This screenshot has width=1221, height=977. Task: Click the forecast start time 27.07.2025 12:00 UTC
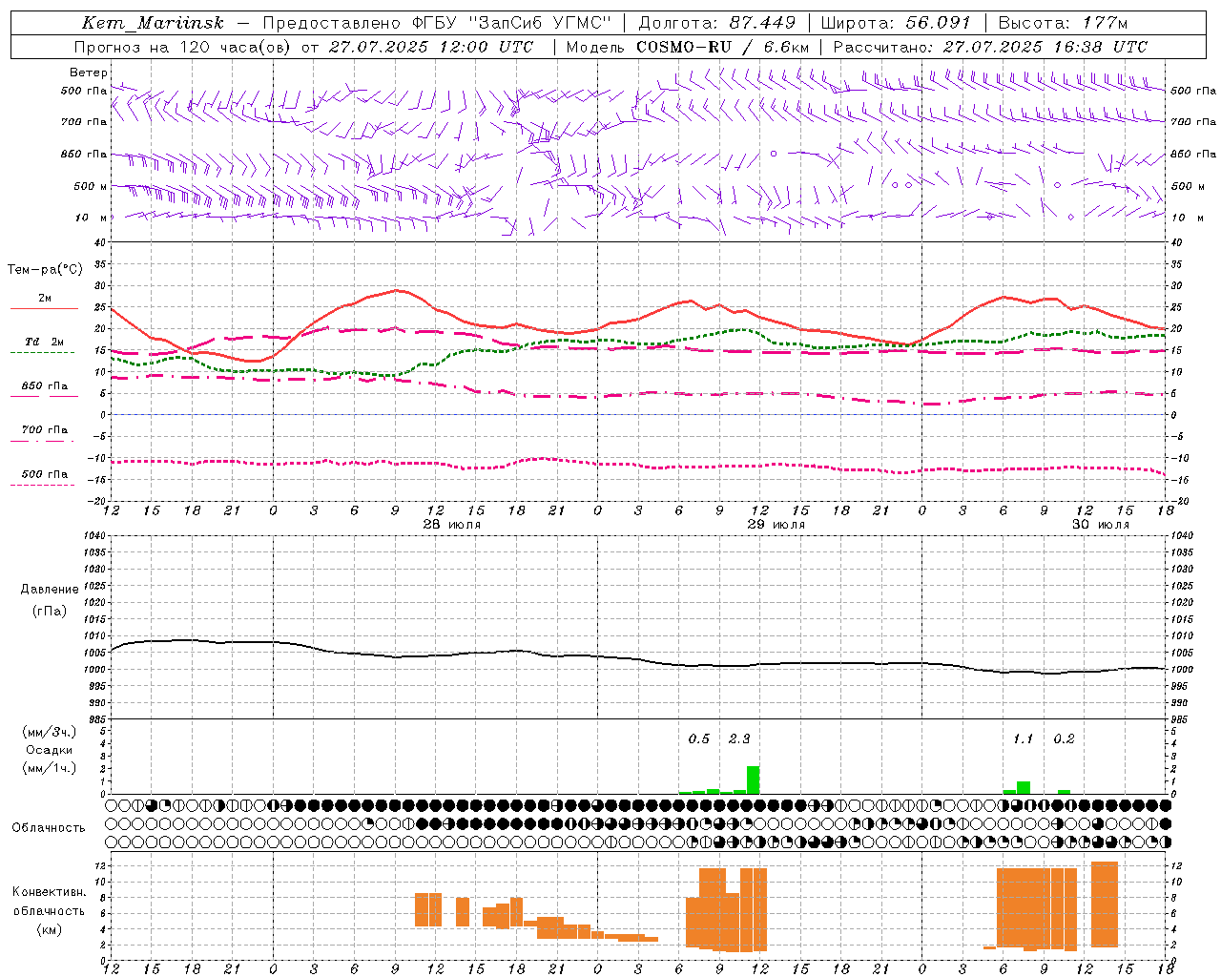[x=431, y=47]
